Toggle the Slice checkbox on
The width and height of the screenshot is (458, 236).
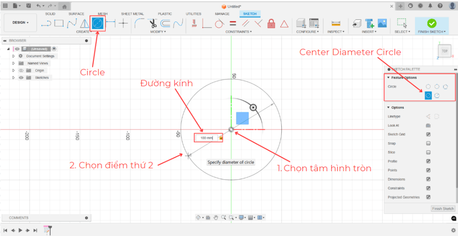[x=428, y=152]
